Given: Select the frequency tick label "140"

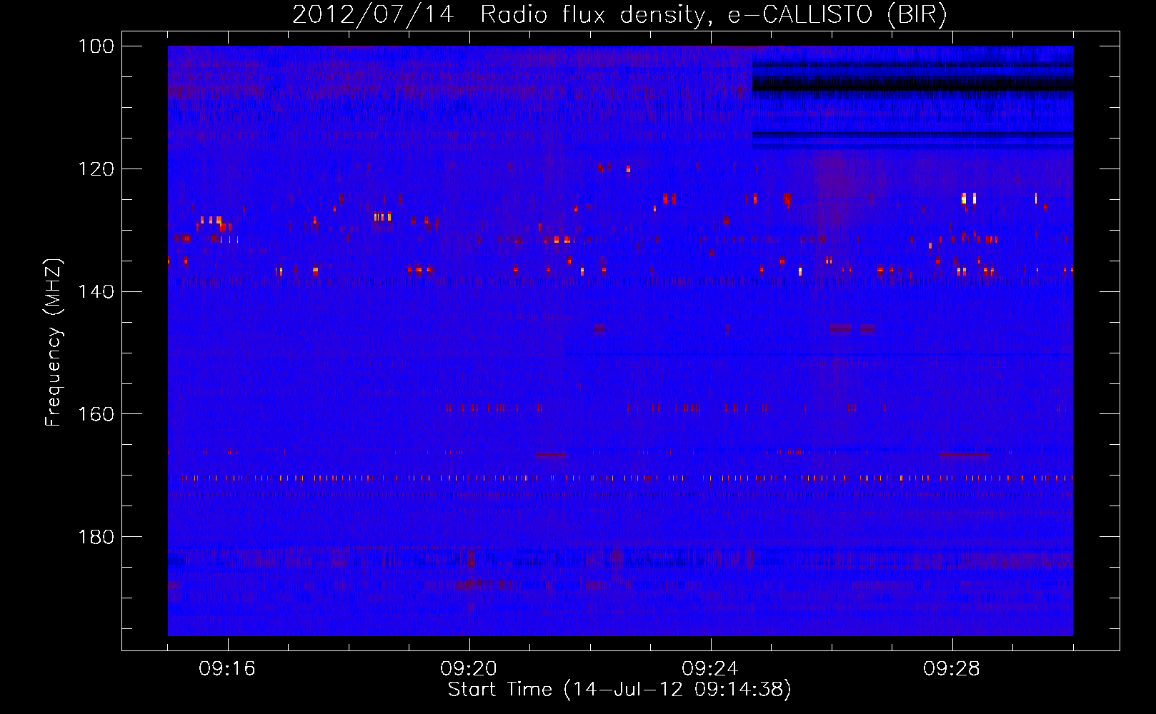Looking at the screenshot, I should pyautogui.click(x=96, y=291).
